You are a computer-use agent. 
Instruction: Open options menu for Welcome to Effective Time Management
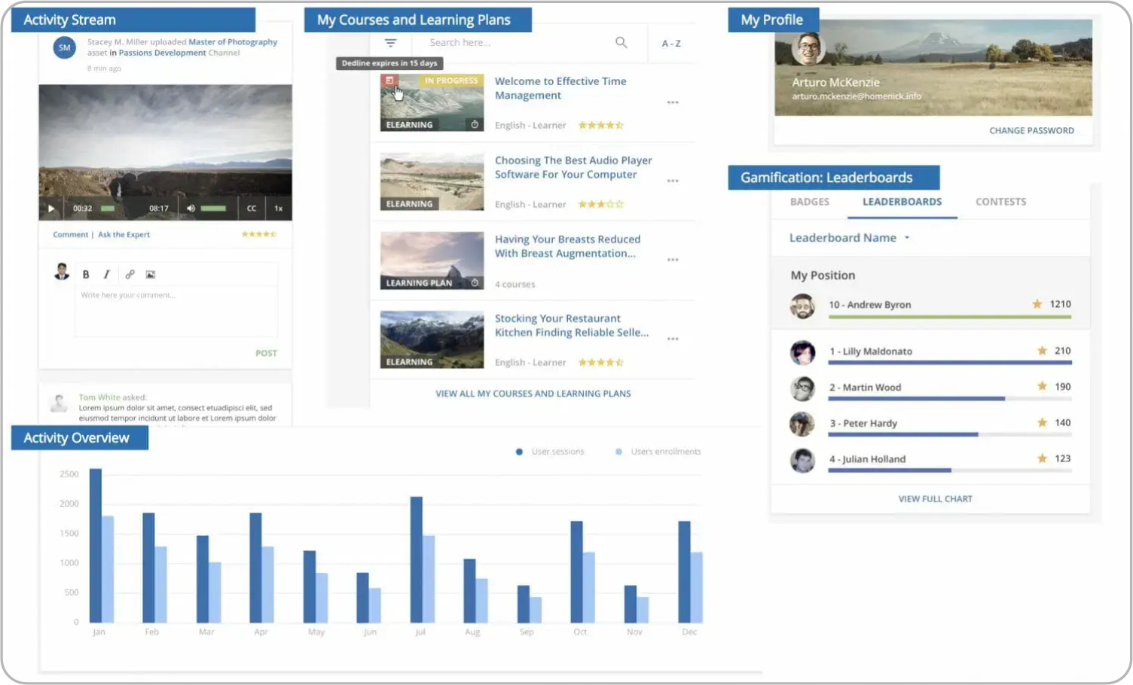tap(673, 102)
